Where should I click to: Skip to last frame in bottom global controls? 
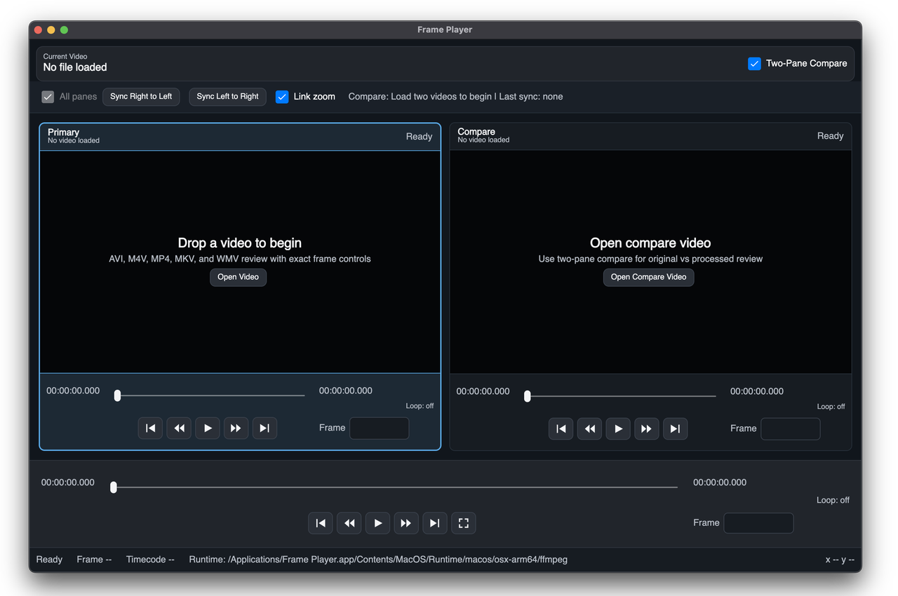point(434,523)
